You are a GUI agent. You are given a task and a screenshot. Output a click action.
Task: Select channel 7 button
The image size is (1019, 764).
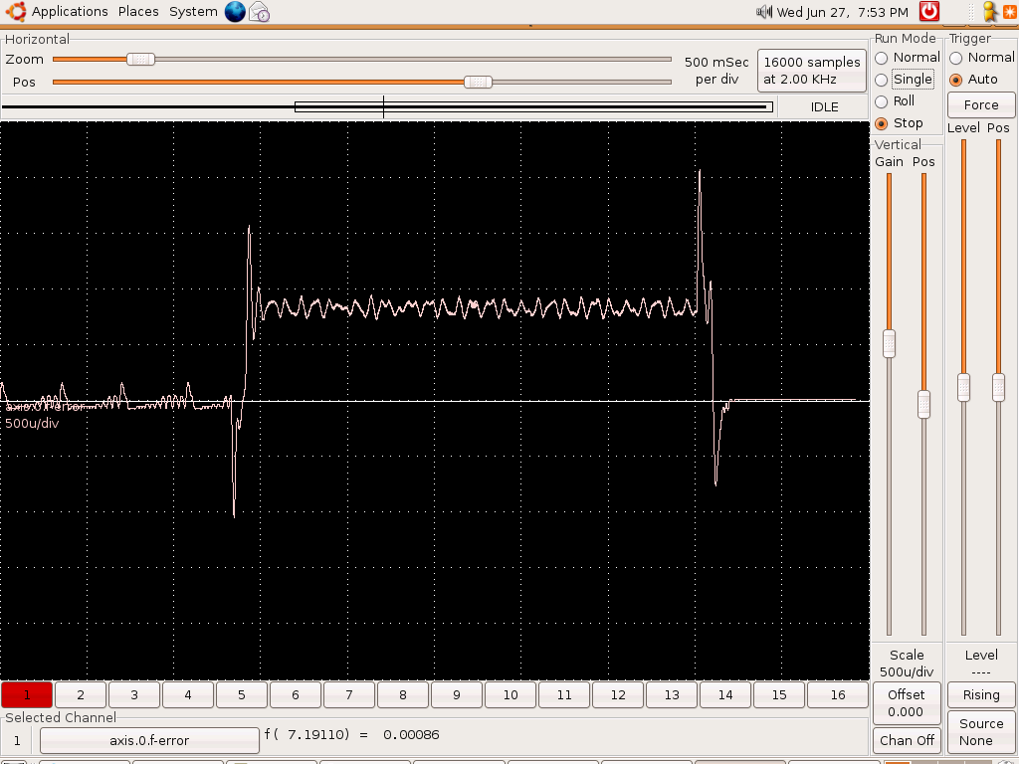[x=349, y=695]
